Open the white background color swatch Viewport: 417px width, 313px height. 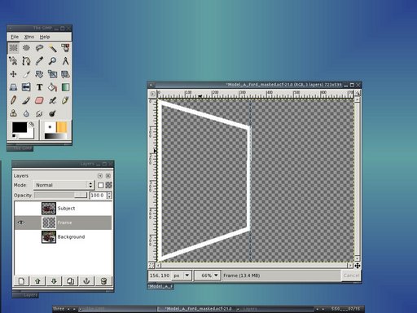[x=30, y=134]
